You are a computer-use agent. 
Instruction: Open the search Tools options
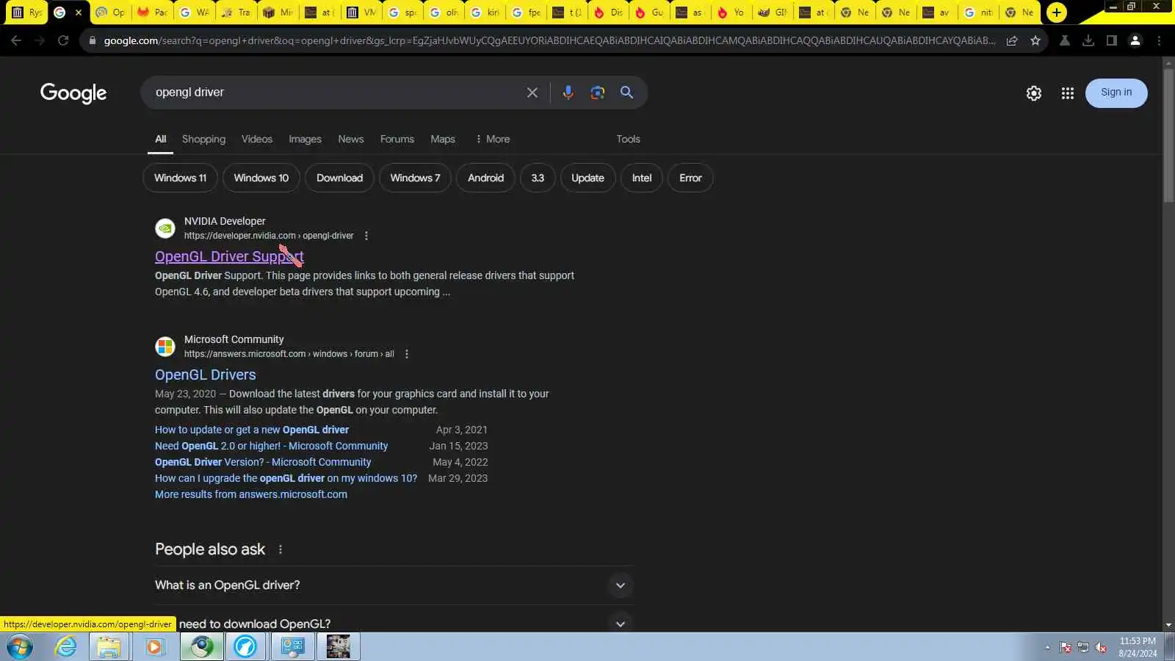click(628, 140)
